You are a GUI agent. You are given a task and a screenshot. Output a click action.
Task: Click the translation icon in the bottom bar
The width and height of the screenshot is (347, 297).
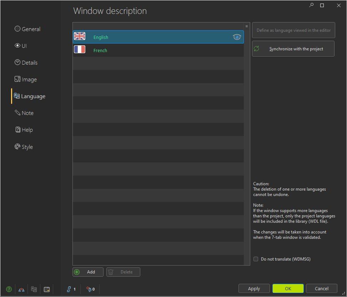pos(34,289)
